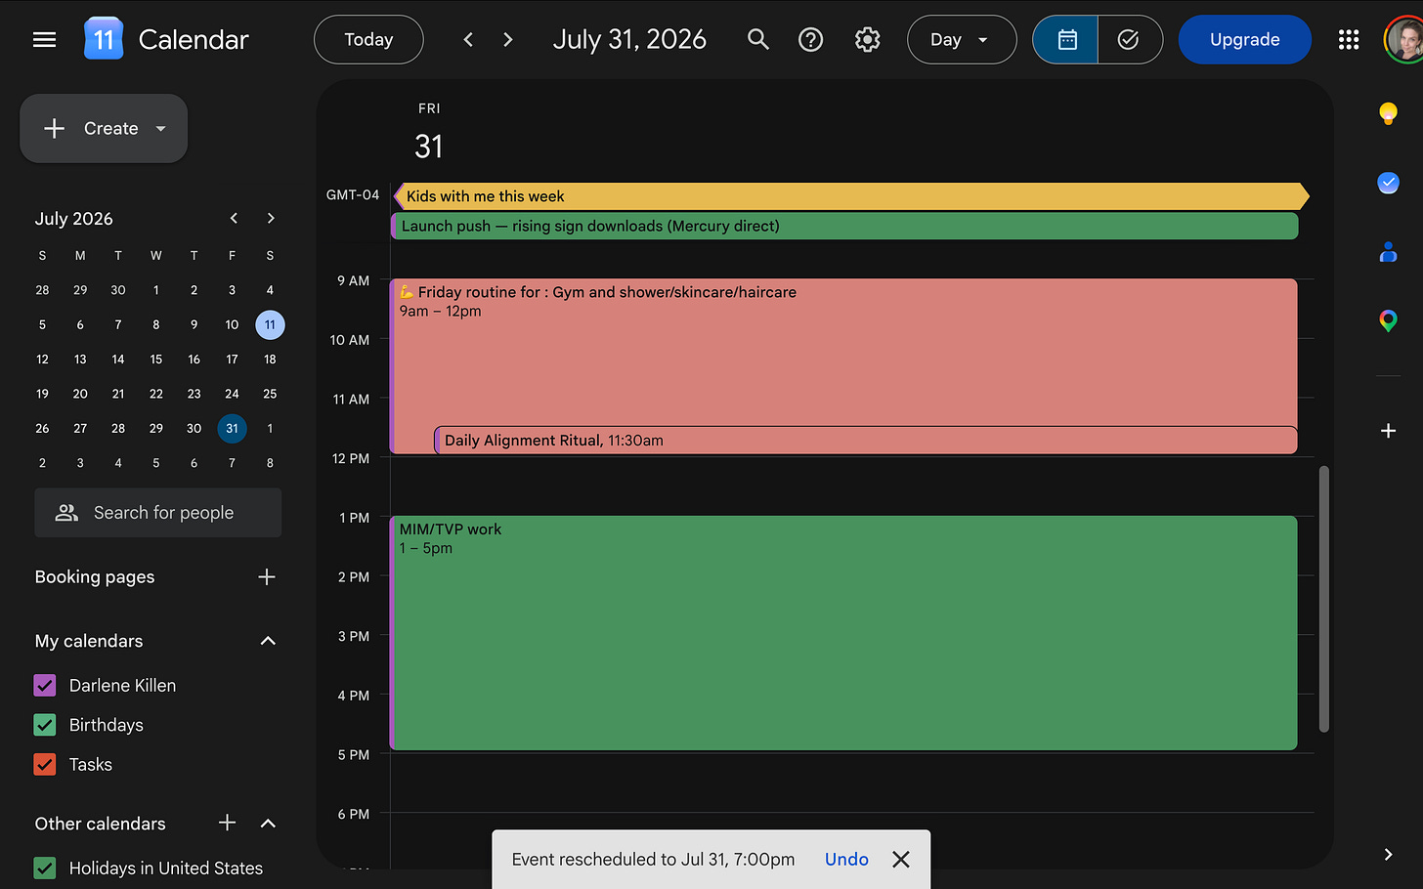
Task: Select July 20 in mini calendar
Action: [80, 394]
